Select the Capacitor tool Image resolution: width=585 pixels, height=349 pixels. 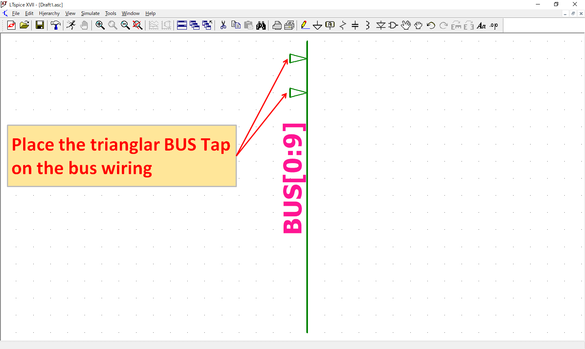pyautogui.click(x=355, y=25)
